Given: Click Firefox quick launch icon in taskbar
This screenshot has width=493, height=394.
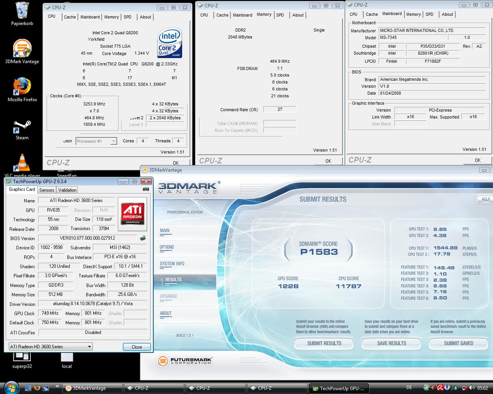Looking at the screenshot, I should pos(37,388).
